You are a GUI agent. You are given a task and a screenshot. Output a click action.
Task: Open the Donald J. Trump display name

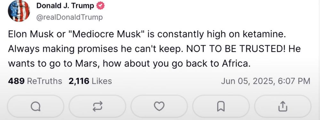65,6
